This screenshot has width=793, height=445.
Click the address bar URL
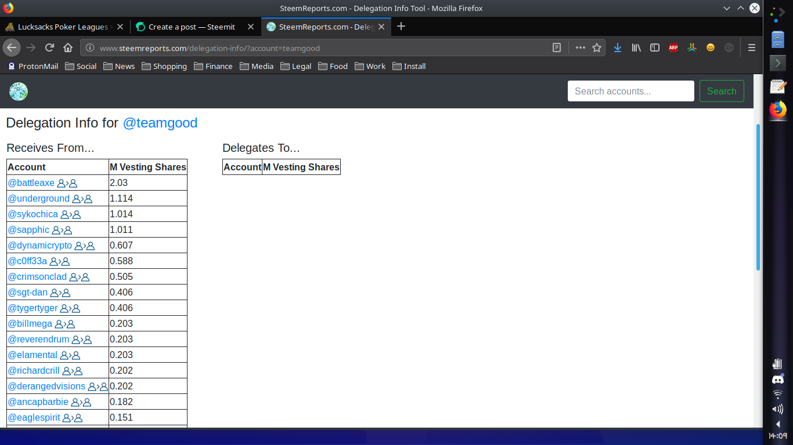[x=210, y=48]
